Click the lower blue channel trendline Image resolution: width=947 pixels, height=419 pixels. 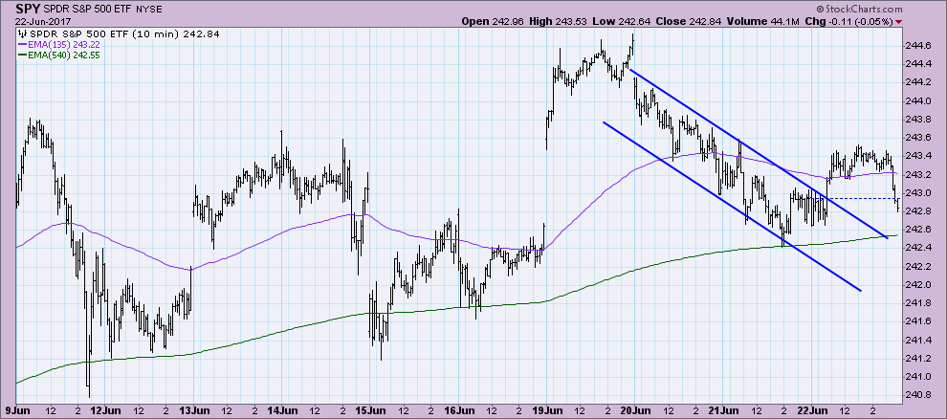click(732, 207)
